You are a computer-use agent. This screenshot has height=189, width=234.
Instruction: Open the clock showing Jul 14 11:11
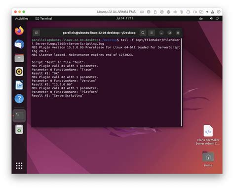(x=124, y=18)
